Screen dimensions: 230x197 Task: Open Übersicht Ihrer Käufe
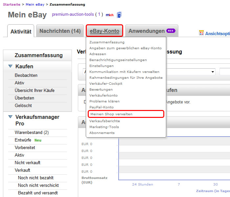34,90
